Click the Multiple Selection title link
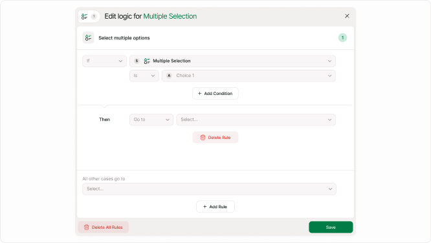Screen dimensions: 431x243 tap(170, 16)
